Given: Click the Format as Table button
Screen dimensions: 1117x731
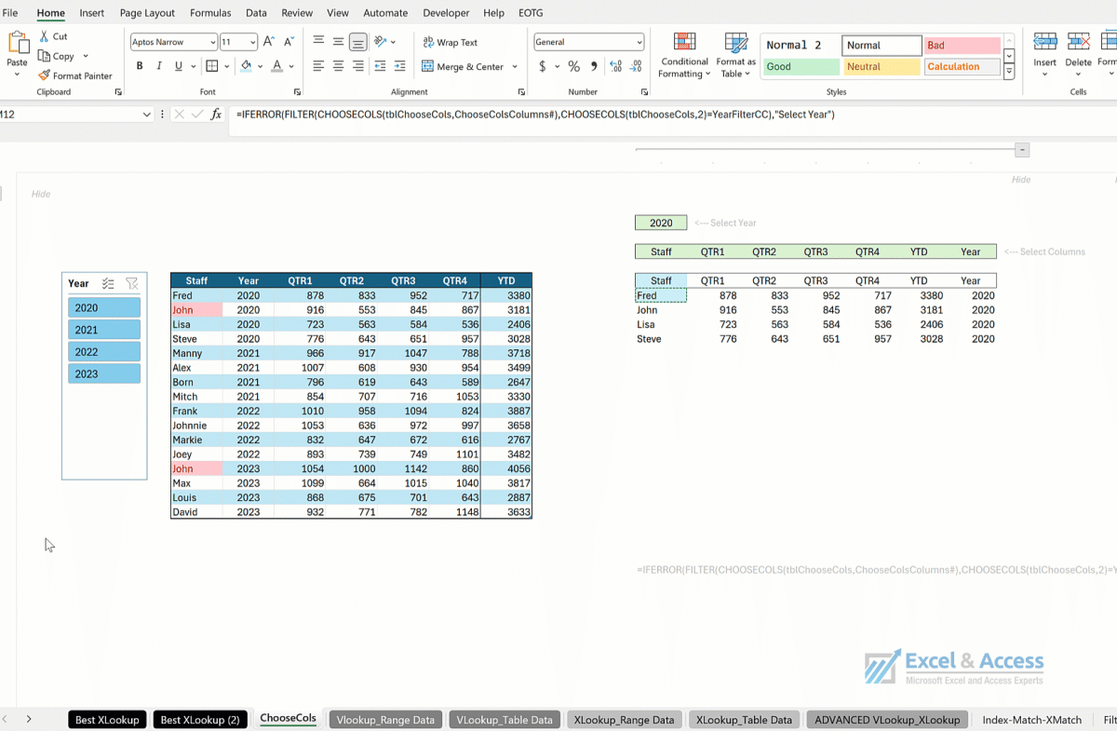Looking at the screenshot, I should (x=735, y=54).
